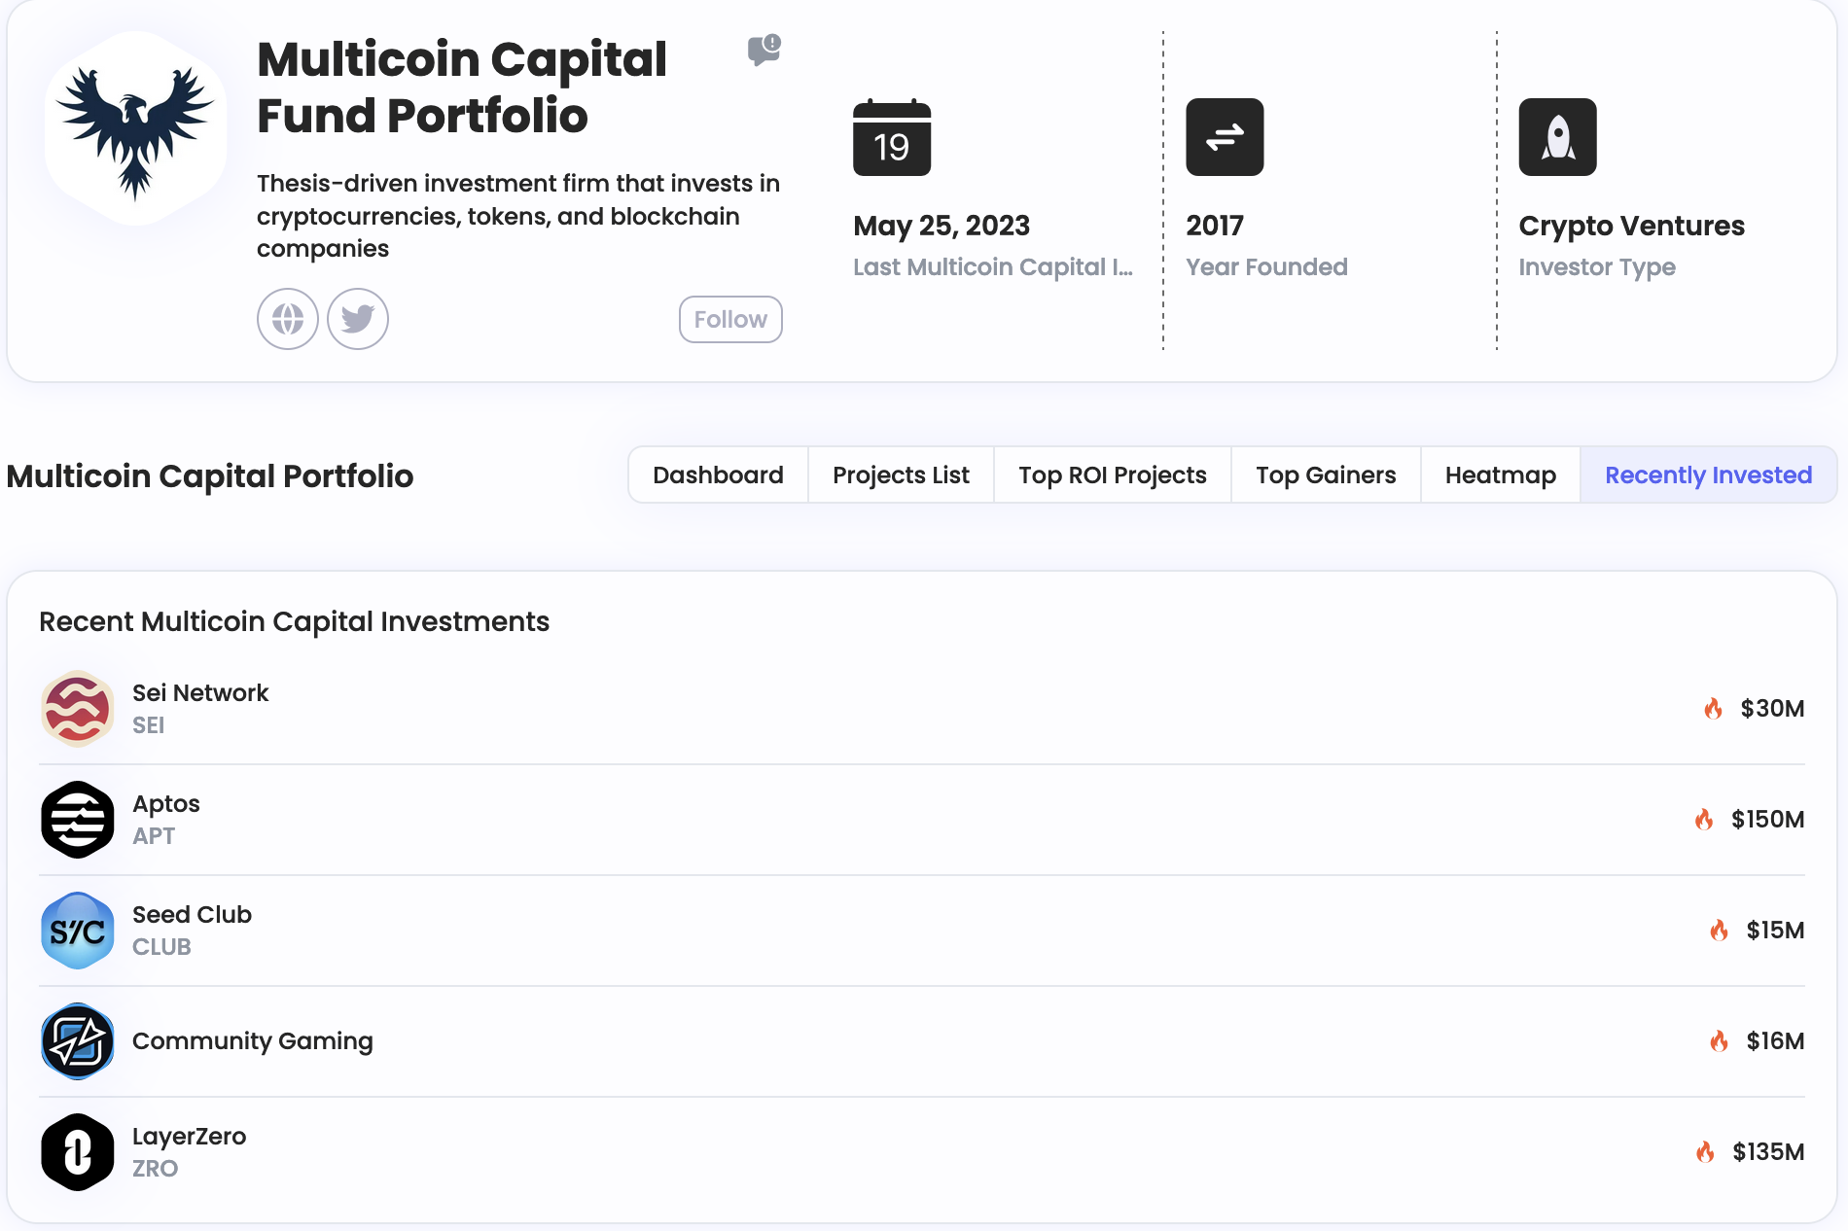Click the $150M investment amount
This screenshot has height=1231, width=1848.
1767,819
